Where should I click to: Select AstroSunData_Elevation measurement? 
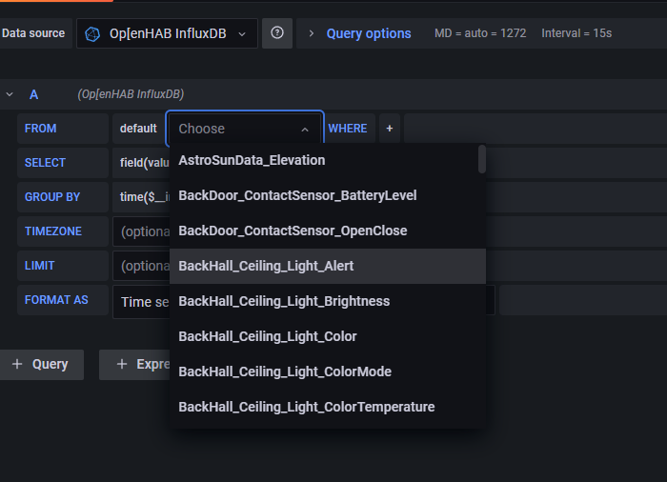[x=252, y=160]
